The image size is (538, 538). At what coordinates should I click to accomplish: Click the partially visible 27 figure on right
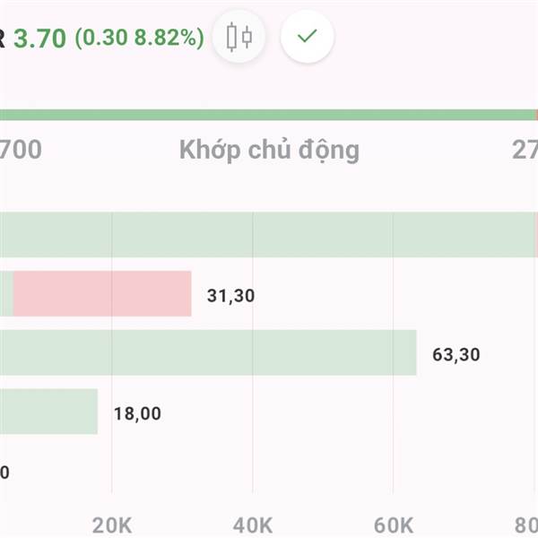pyautogui.click(x=525, y=150)
